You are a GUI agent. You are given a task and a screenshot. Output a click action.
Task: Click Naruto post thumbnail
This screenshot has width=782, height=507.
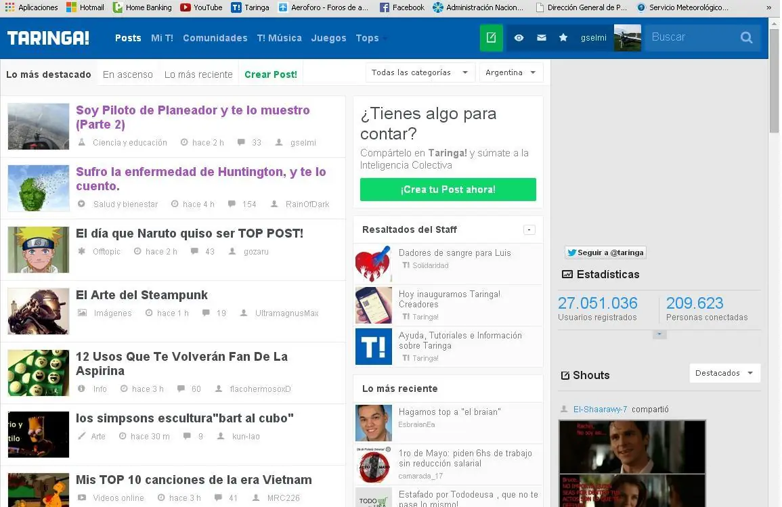pos(39,250)
